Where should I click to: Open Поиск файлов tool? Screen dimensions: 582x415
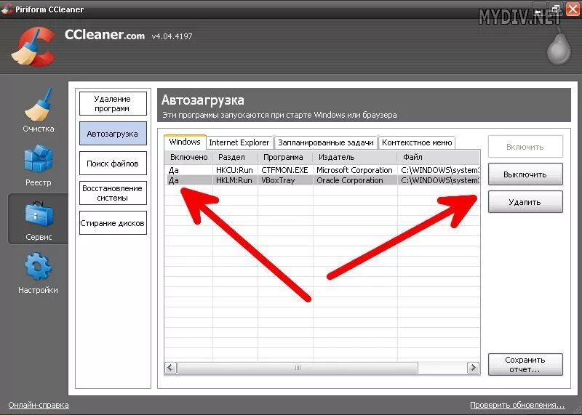[x=113, y=164]
